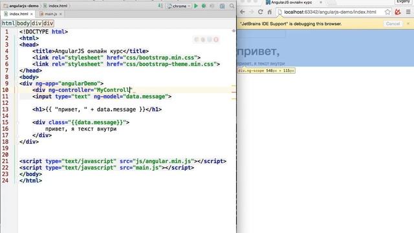Click the editor inspection eye indicator
Image resolution: width=414 pixels, height=233 pixels.
coord(234,31)
